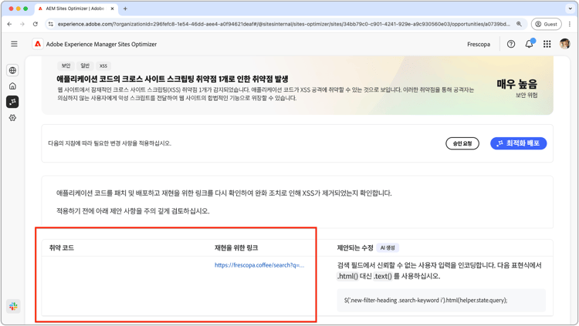Screen dimensions: 579x326
Task: Open the settings gear icon in sidebar
Action: (x=12, y=118)
